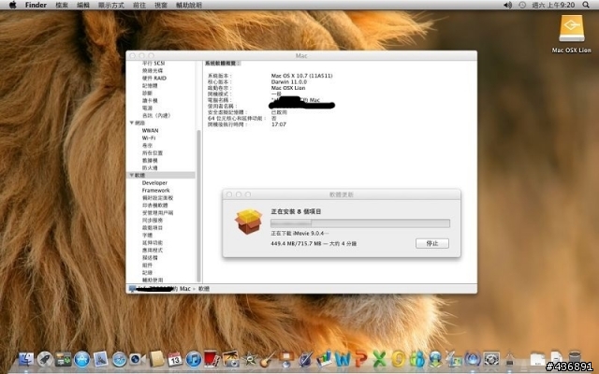Open the 檔案 menu

62,5
